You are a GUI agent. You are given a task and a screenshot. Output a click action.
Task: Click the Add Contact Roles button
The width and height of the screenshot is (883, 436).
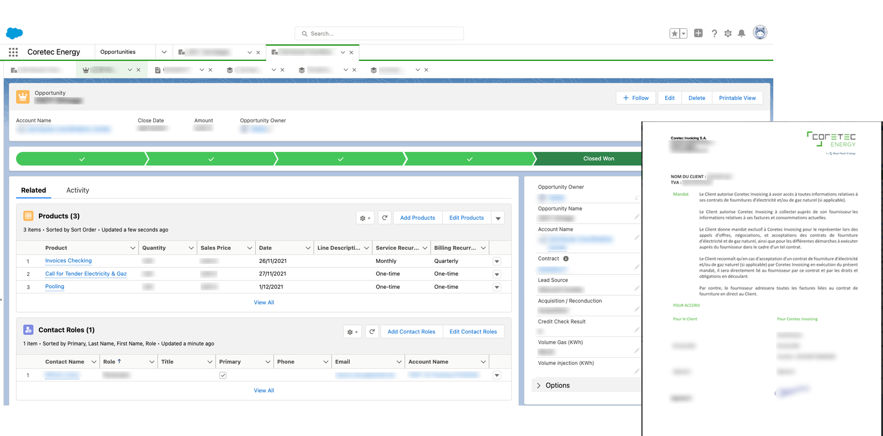pyautogui.click(x=411, y=332)
